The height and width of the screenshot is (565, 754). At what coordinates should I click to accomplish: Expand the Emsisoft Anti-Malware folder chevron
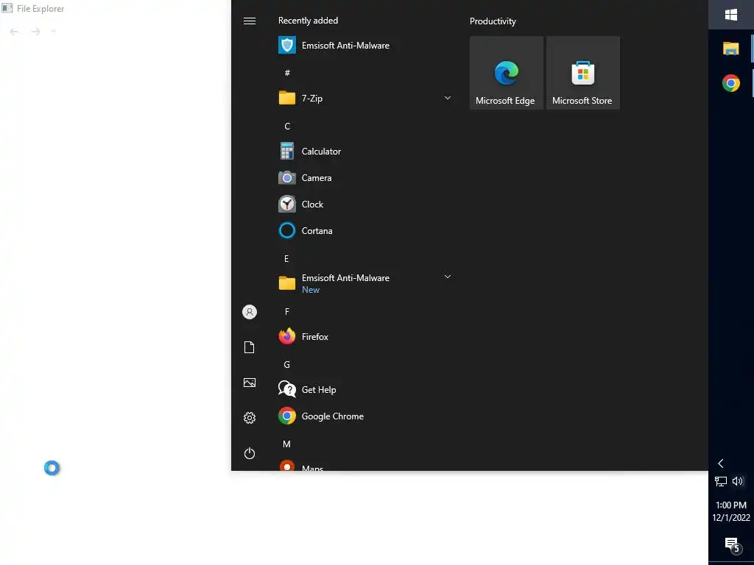pos(447,277)
